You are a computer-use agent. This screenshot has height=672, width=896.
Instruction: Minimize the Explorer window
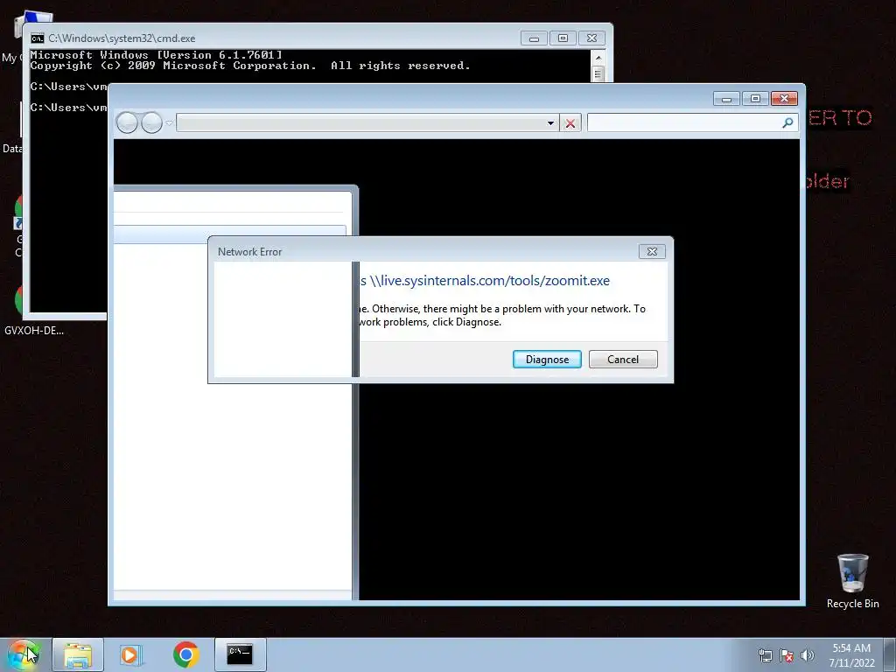pos(726,99)
